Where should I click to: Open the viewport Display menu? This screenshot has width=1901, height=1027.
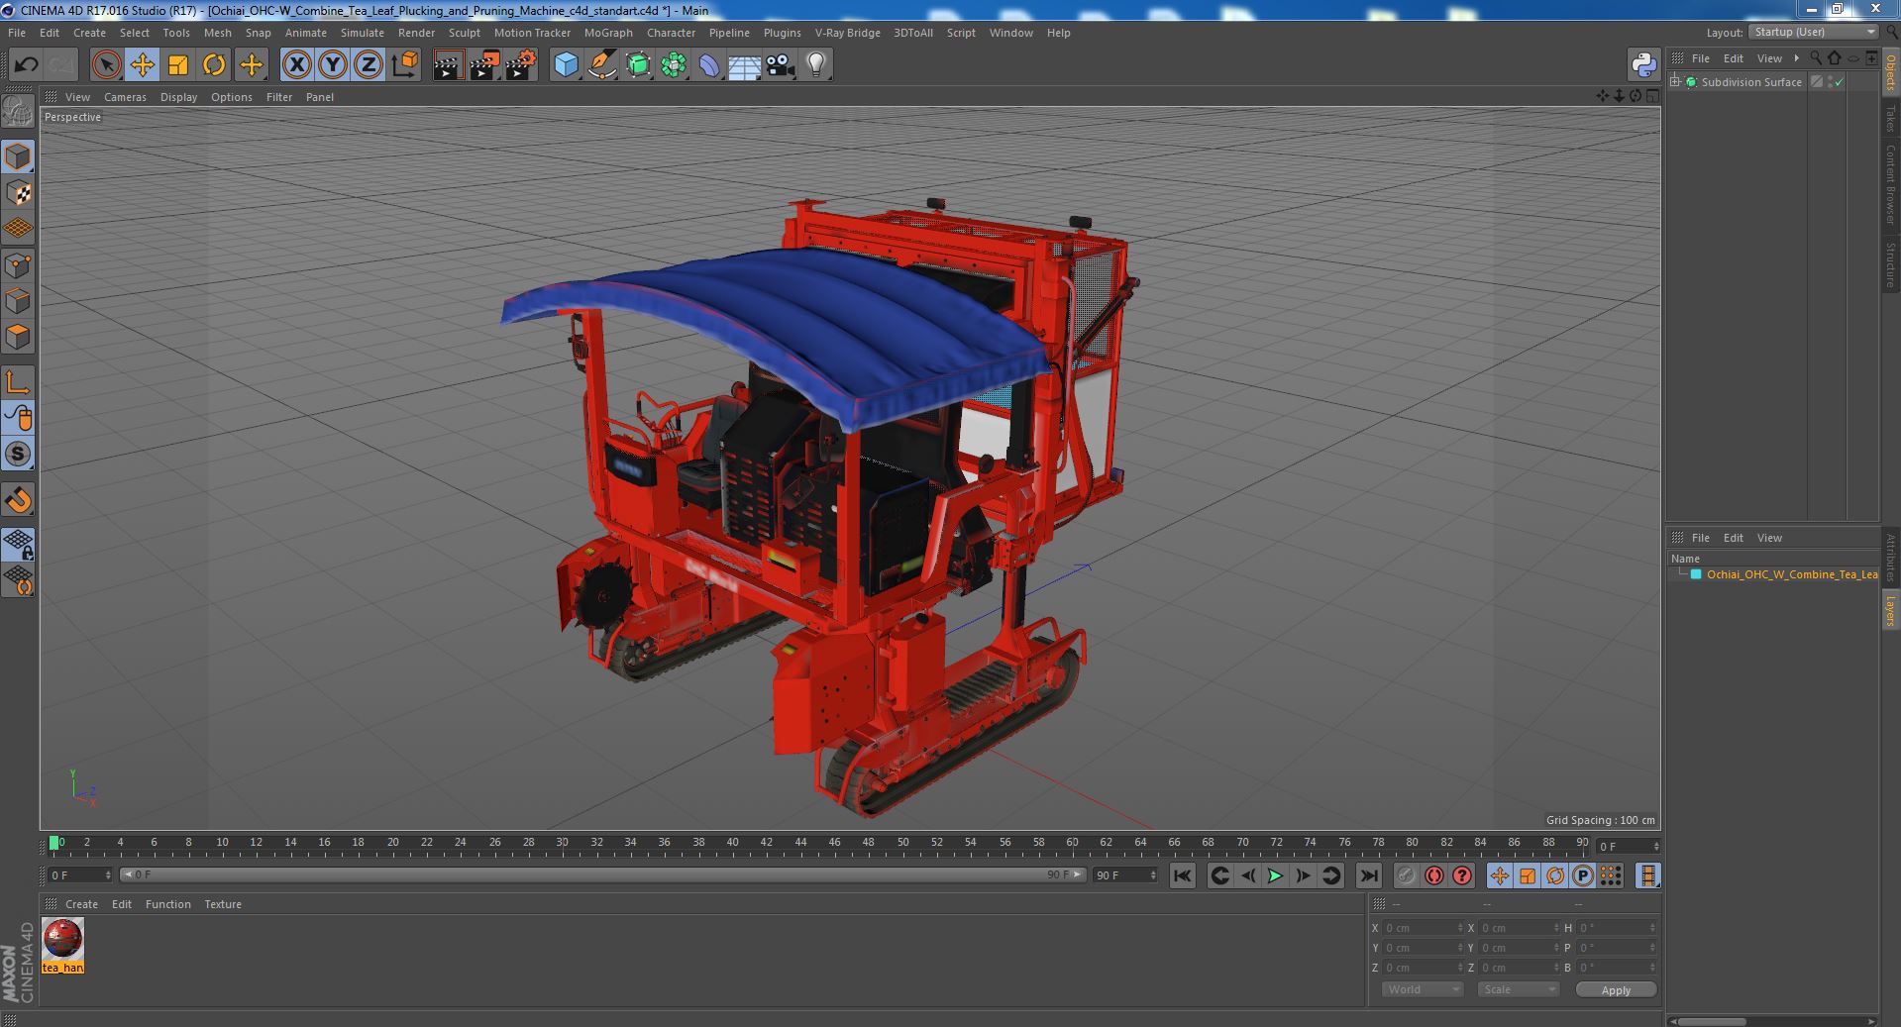point(178,97)
